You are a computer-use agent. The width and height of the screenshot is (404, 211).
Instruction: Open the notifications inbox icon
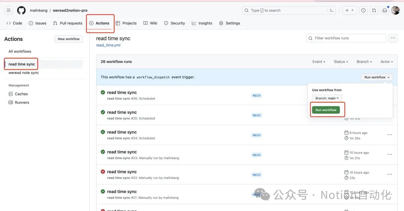tap(385, 10)
